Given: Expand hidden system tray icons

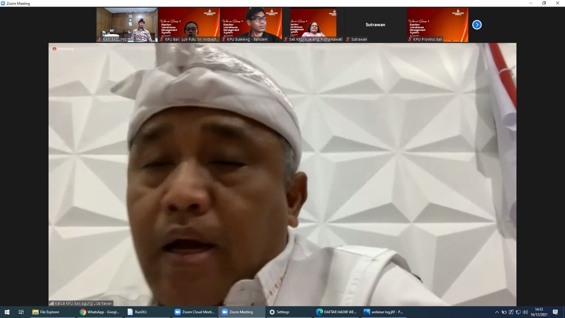Looking at the screenshot, I should tap(497, 312).
